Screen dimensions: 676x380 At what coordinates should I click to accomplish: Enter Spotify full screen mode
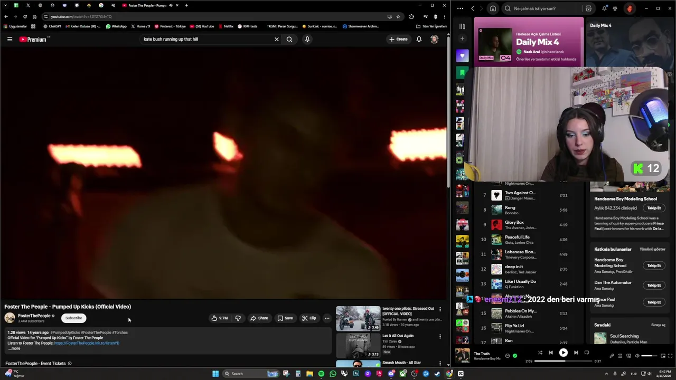670,356
